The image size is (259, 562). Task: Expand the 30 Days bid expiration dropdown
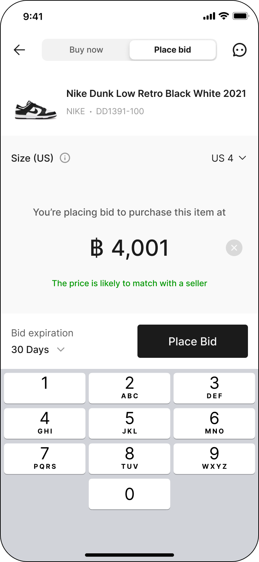tap(38, 350)
